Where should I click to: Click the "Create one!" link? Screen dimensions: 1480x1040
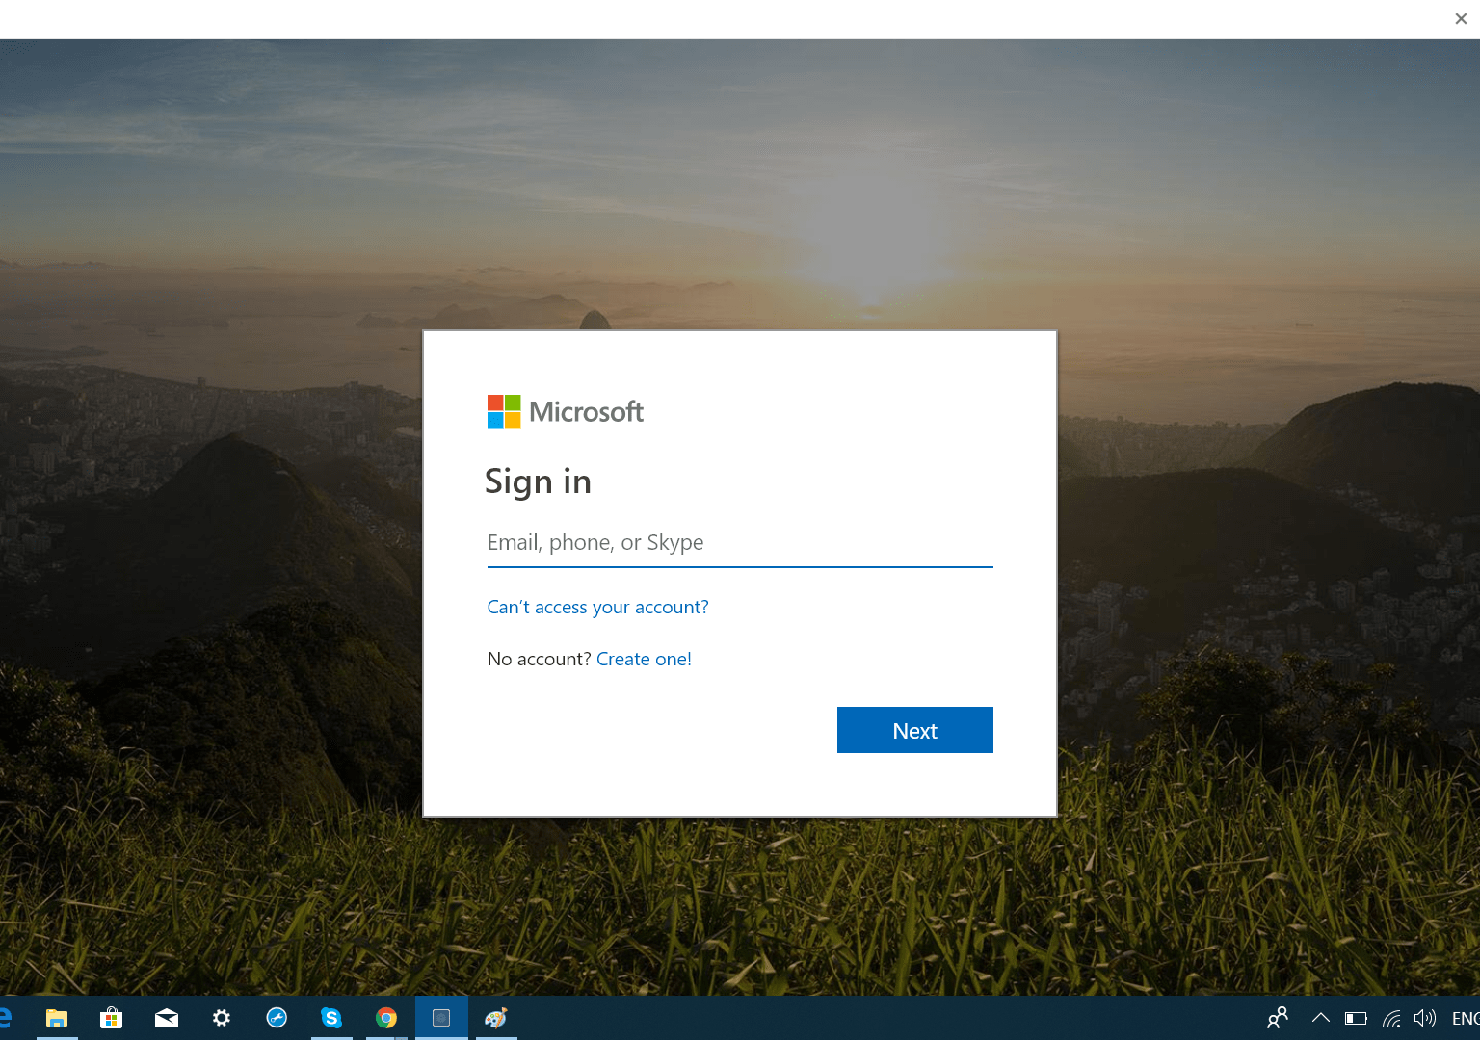(x=644, y=659)
